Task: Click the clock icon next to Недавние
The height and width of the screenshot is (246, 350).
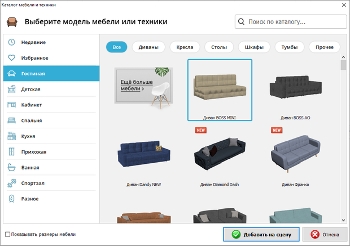Action: [x=12, y=42]
